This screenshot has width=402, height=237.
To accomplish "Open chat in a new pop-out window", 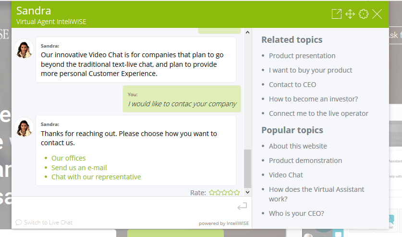I will [x=336, y=14].
